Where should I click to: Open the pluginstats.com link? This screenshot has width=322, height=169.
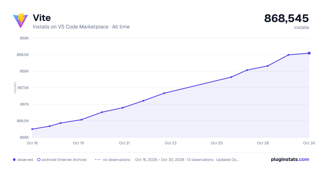[x=290, y=159]
